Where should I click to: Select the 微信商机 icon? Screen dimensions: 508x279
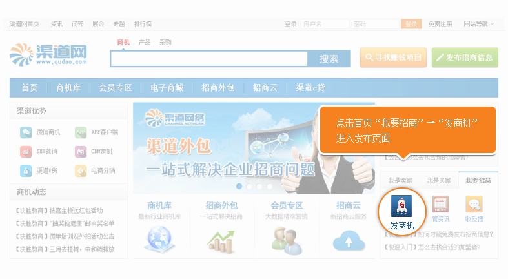[26, 132]
